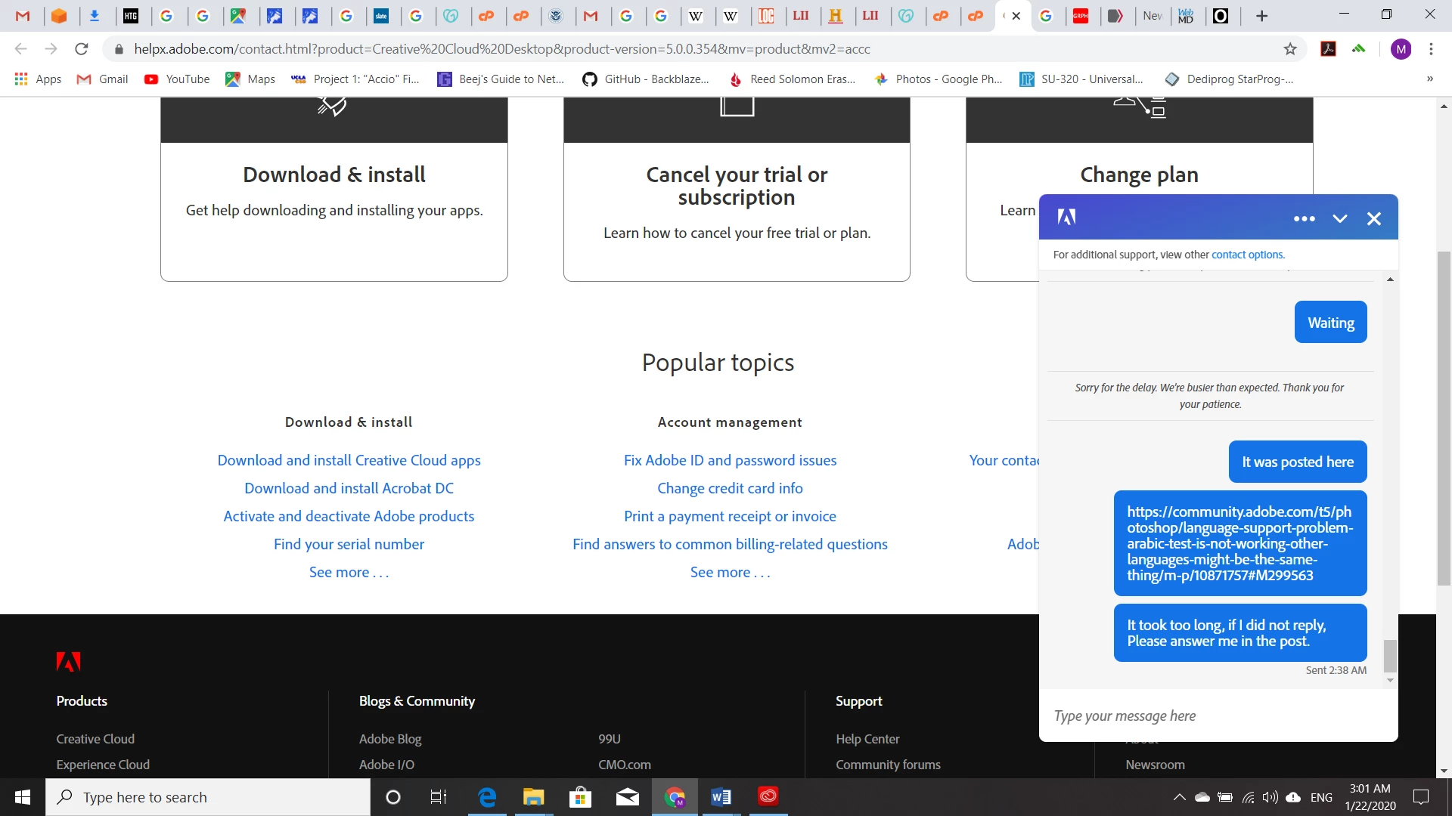Click the contact options link in chat
The width and height of the screenshot is (1452, 816).
click(1248, 255)
